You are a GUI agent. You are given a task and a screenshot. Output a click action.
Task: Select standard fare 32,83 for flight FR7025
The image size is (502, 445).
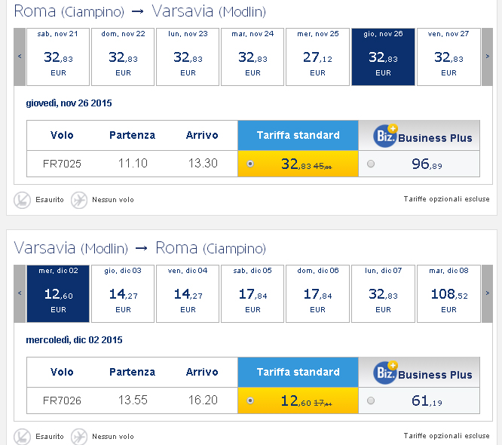[x=250, y=164]
